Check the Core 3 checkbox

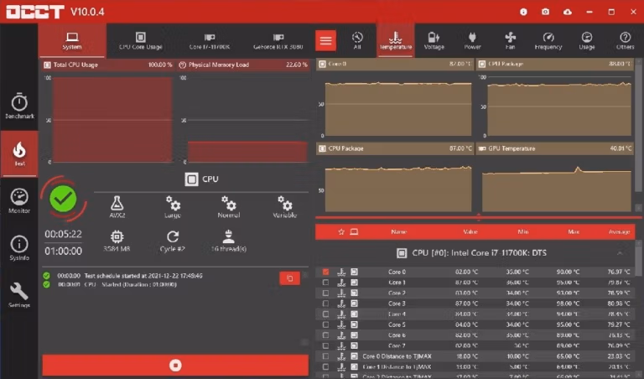point(325,304)
